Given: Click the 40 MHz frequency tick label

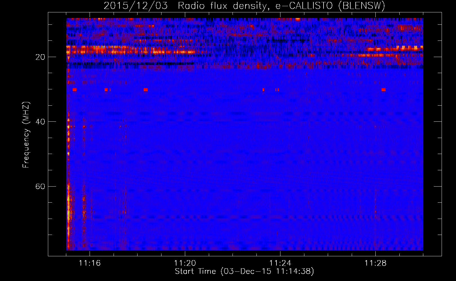Looking at the screenshot, I should (x=40, y=122).
